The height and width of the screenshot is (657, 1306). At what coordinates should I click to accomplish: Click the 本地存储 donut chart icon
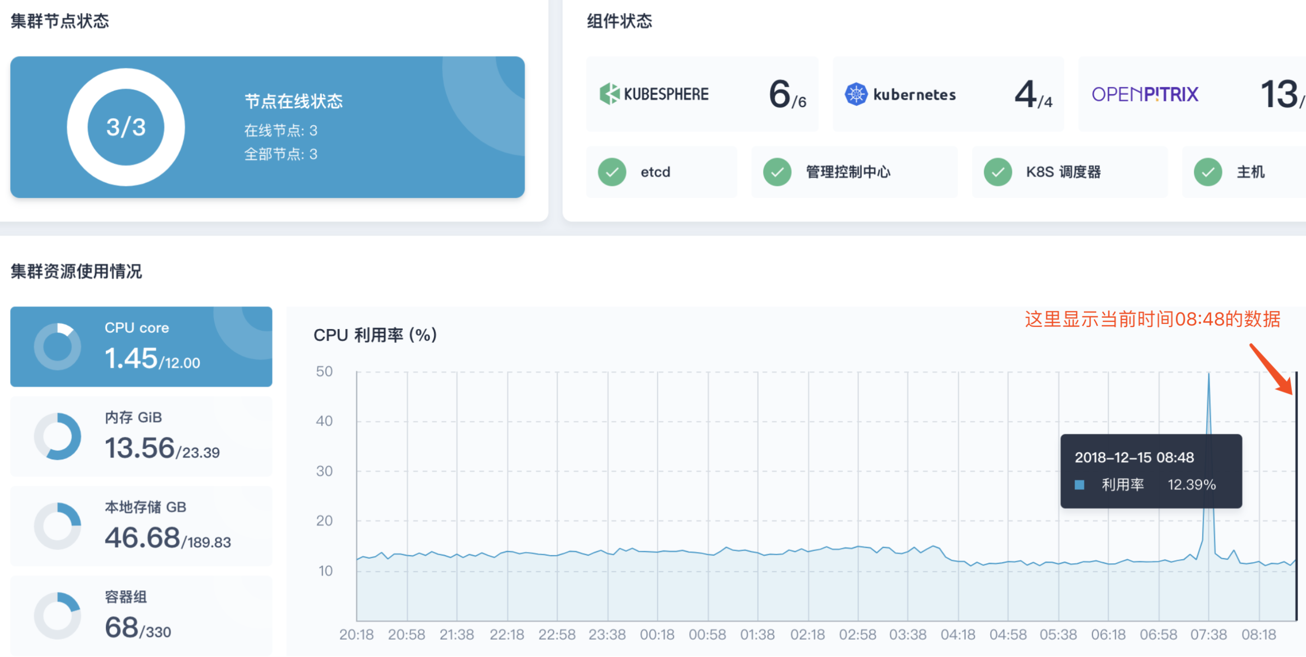pyautogui.click(x=58, y=526)
